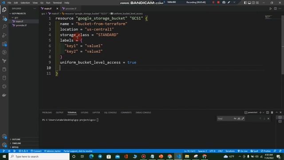
Task: Change language mode from Terraform
Action: (230, 151)
